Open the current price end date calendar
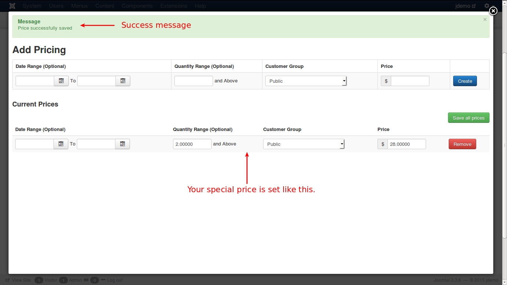Image resolution: width=507 pixels, height=285 pixels. pos(122,144)
